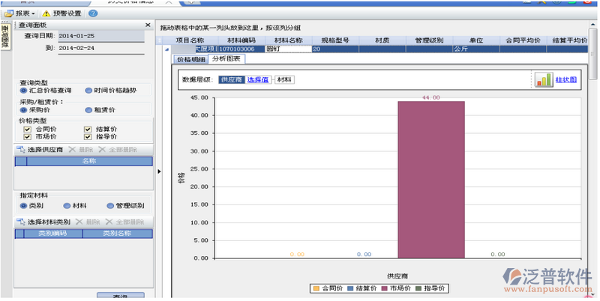600x301 pixels.
Task: Uncheck the 结算价 checkbox
Action: tap(88, 129)
